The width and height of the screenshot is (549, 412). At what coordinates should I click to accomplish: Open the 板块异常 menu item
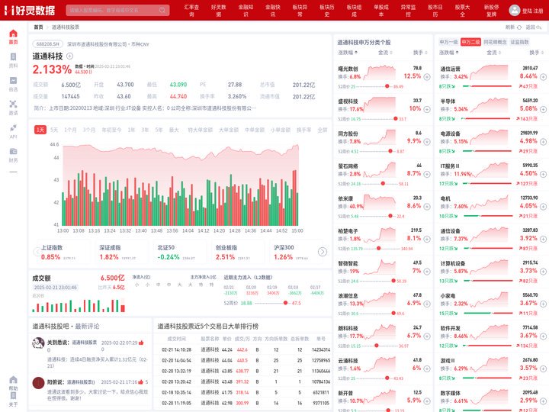pyautogui.click(x=300, y=11)
